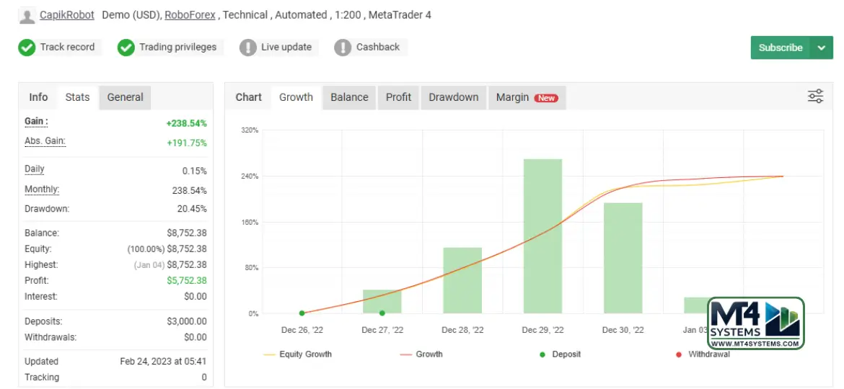Open the RoboForex broker link
Screen dimensions: 844x389
(x=190, y=15)
